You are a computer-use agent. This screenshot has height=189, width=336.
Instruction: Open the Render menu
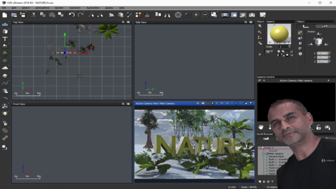point(59,8)
